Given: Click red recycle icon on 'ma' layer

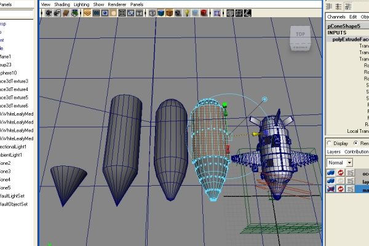Looking at the screenshot, I should pos(341,189).
